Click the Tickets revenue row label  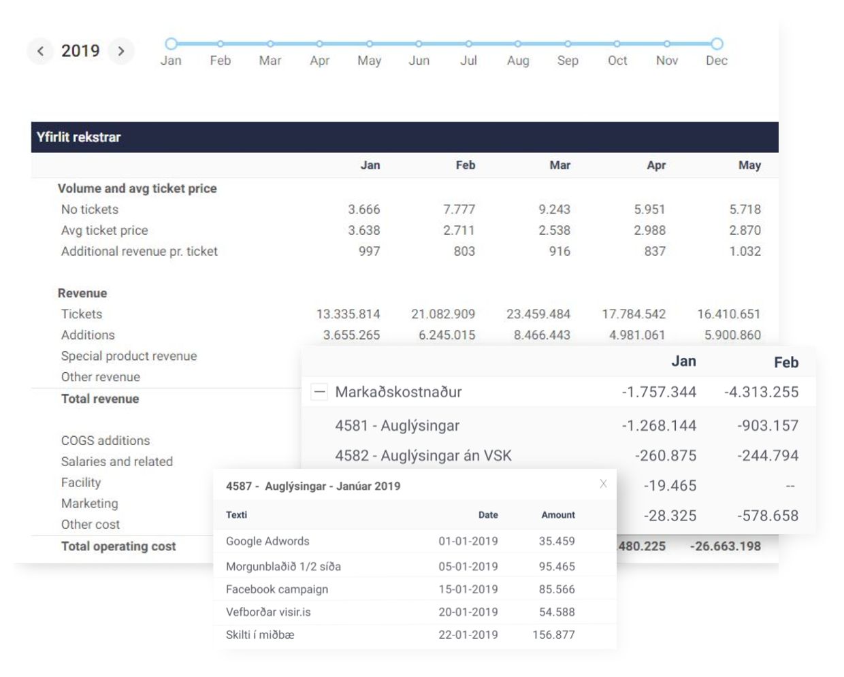(x=82, y=314)
